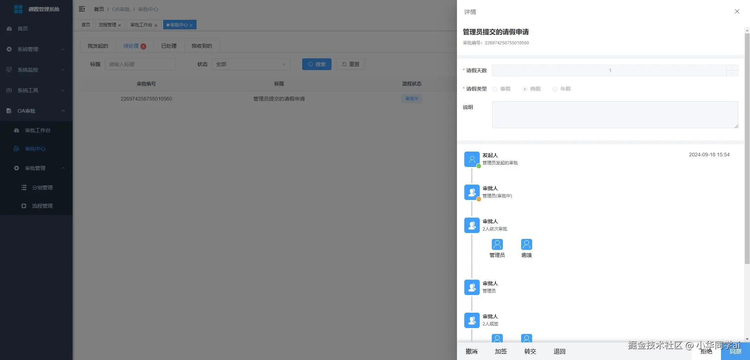Close the 审批工作台 tab with its x
750x360 pixels.
pyautogui.click(x=156, y=25)
